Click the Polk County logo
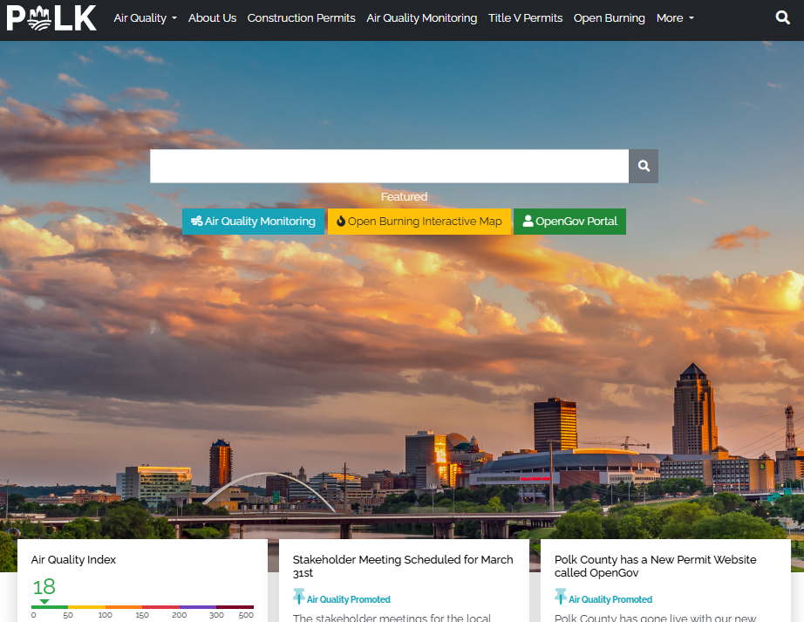Screen dimensions: 804x622 51,18
